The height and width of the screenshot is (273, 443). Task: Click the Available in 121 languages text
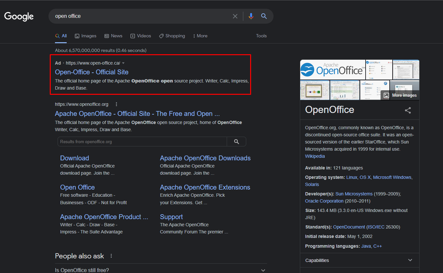[334, 168]
